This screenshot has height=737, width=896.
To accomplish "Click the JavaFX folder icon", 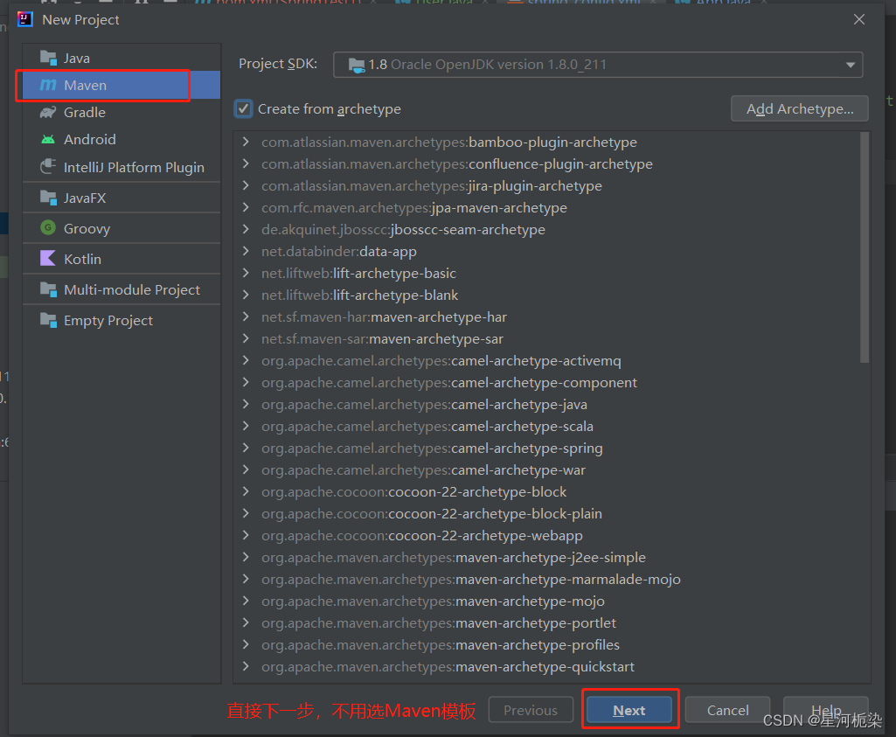I will (49, 198).
